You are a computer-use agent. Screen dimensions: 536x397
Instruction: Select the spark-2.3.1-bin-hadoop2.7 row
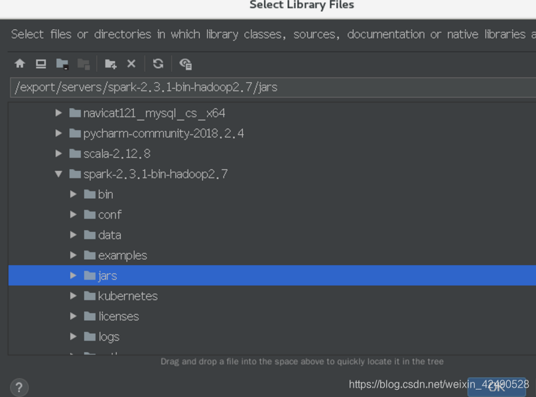(272, 174)
